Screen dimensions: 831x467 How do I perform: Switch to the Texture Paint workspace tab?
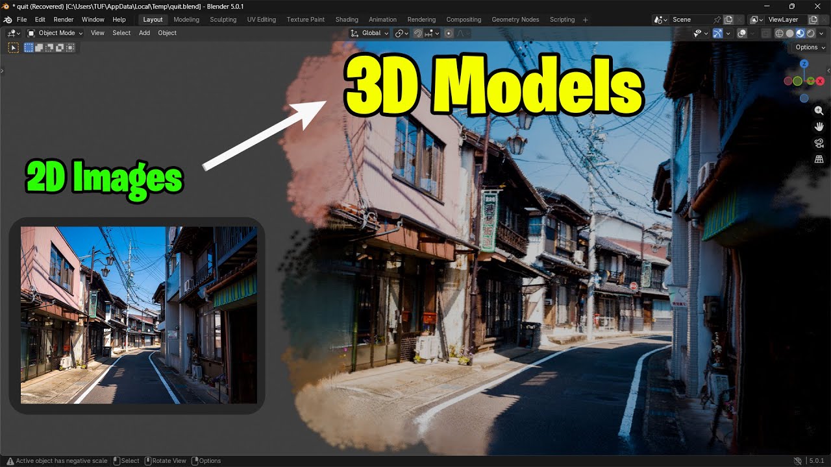pos(305,19)
